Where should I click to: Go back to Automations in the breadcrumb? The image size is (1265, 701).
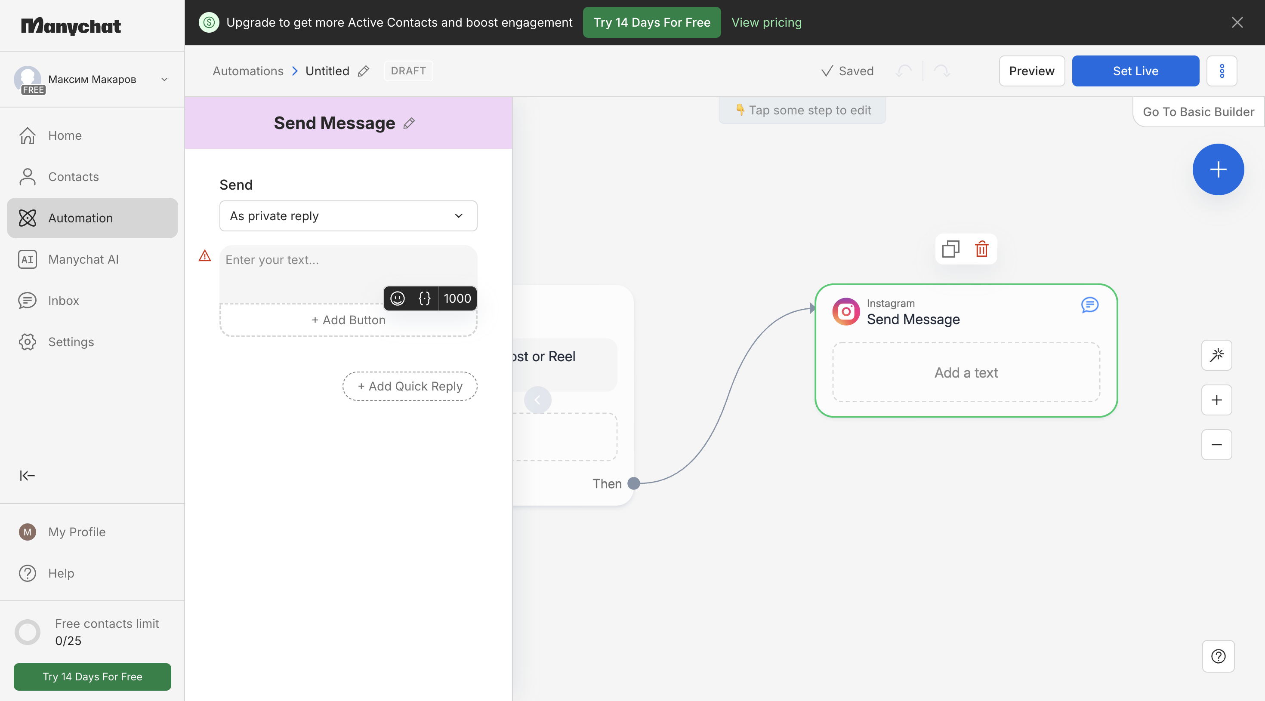[248, 71]
